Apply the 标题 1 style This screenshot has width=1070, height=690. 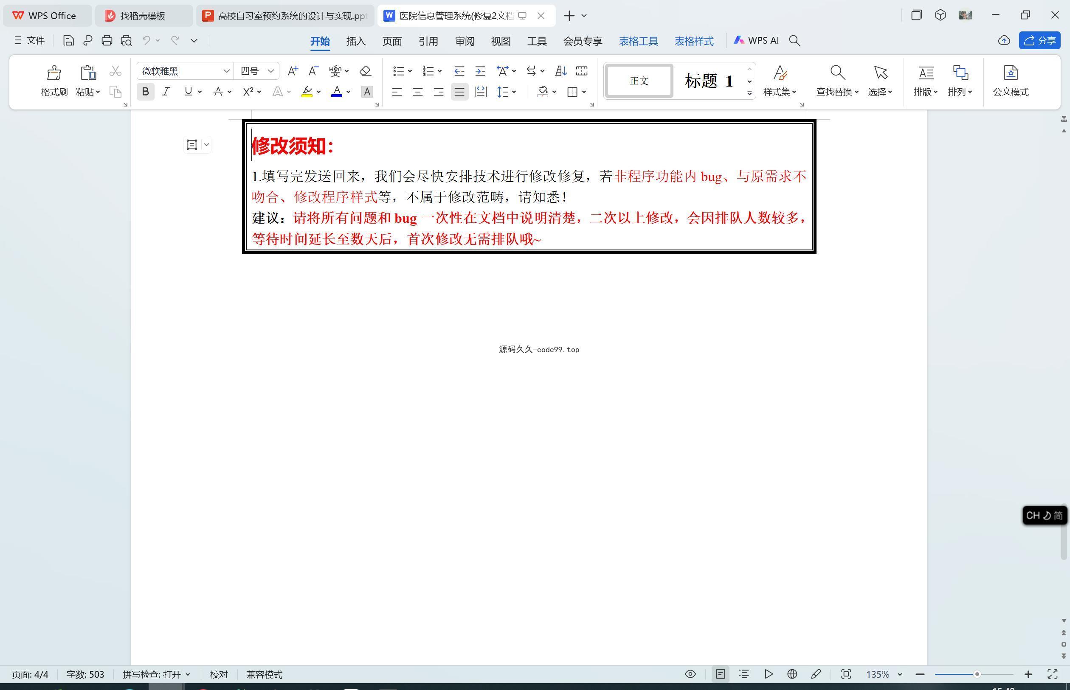(709, 81)
